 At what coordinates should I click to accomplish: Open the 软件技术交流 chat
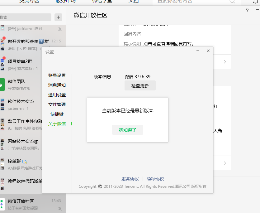[21, 104]
